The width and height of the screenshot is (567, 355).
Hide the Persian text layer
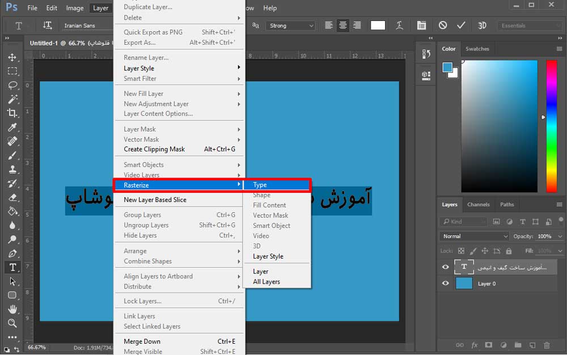pyautogui.click(x=446, y=267)
